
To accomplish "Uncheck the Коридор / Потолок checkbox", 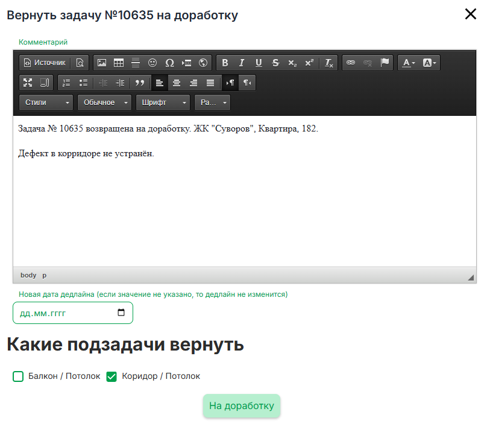I will tap(112, 376).
